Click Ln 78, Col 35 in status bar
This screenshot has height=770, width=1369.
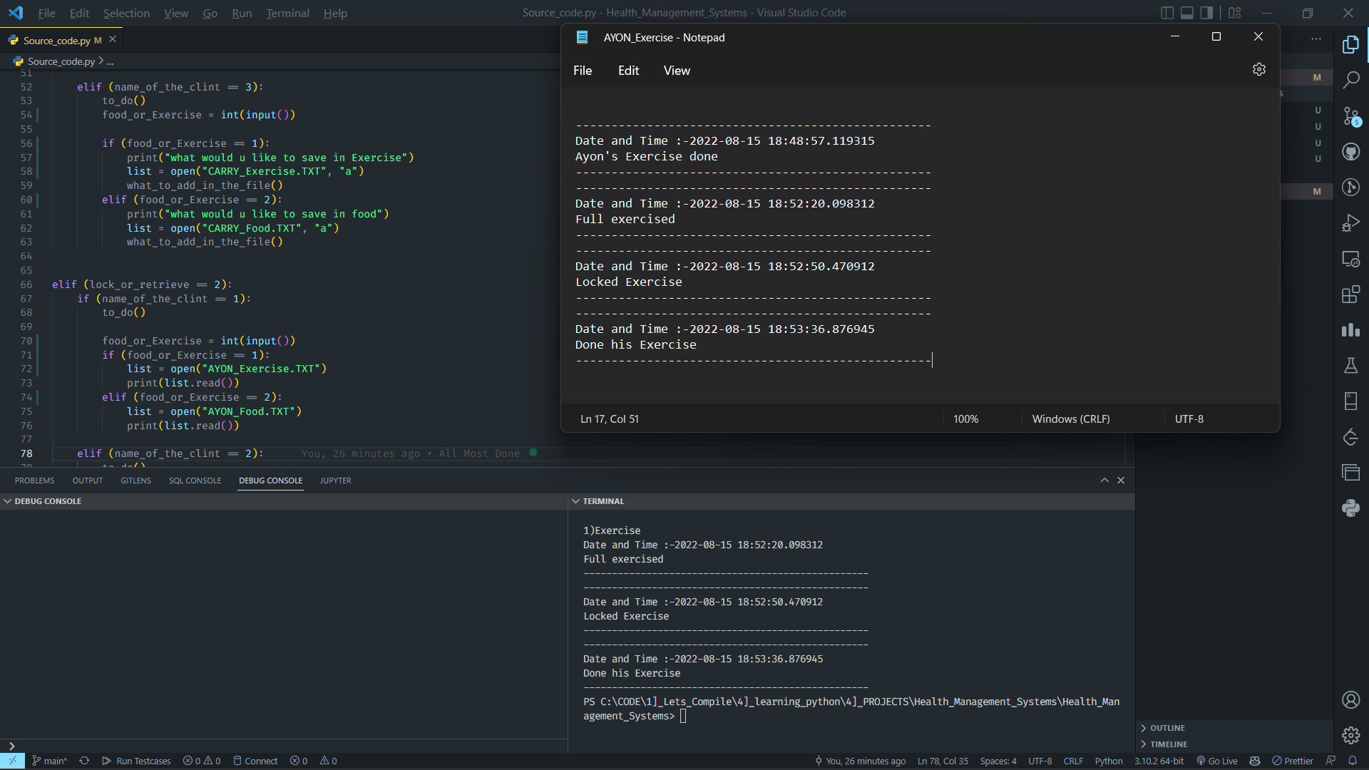(943, 761)
